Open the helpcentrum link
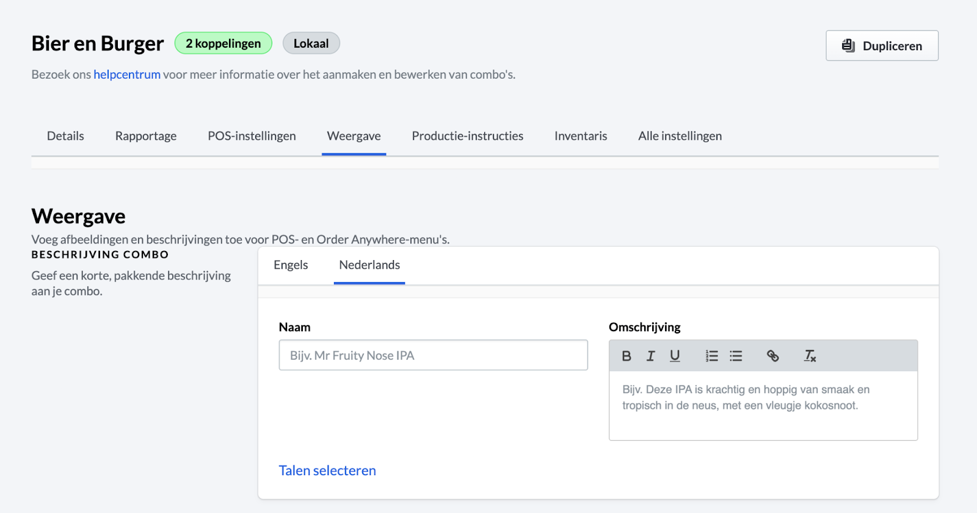This screenshot has width=977, height=513. (x=126, y=75)
